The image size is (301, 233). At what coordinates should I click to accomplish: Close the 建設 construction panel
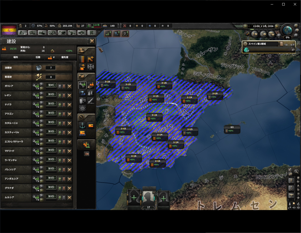pos(92,41)
